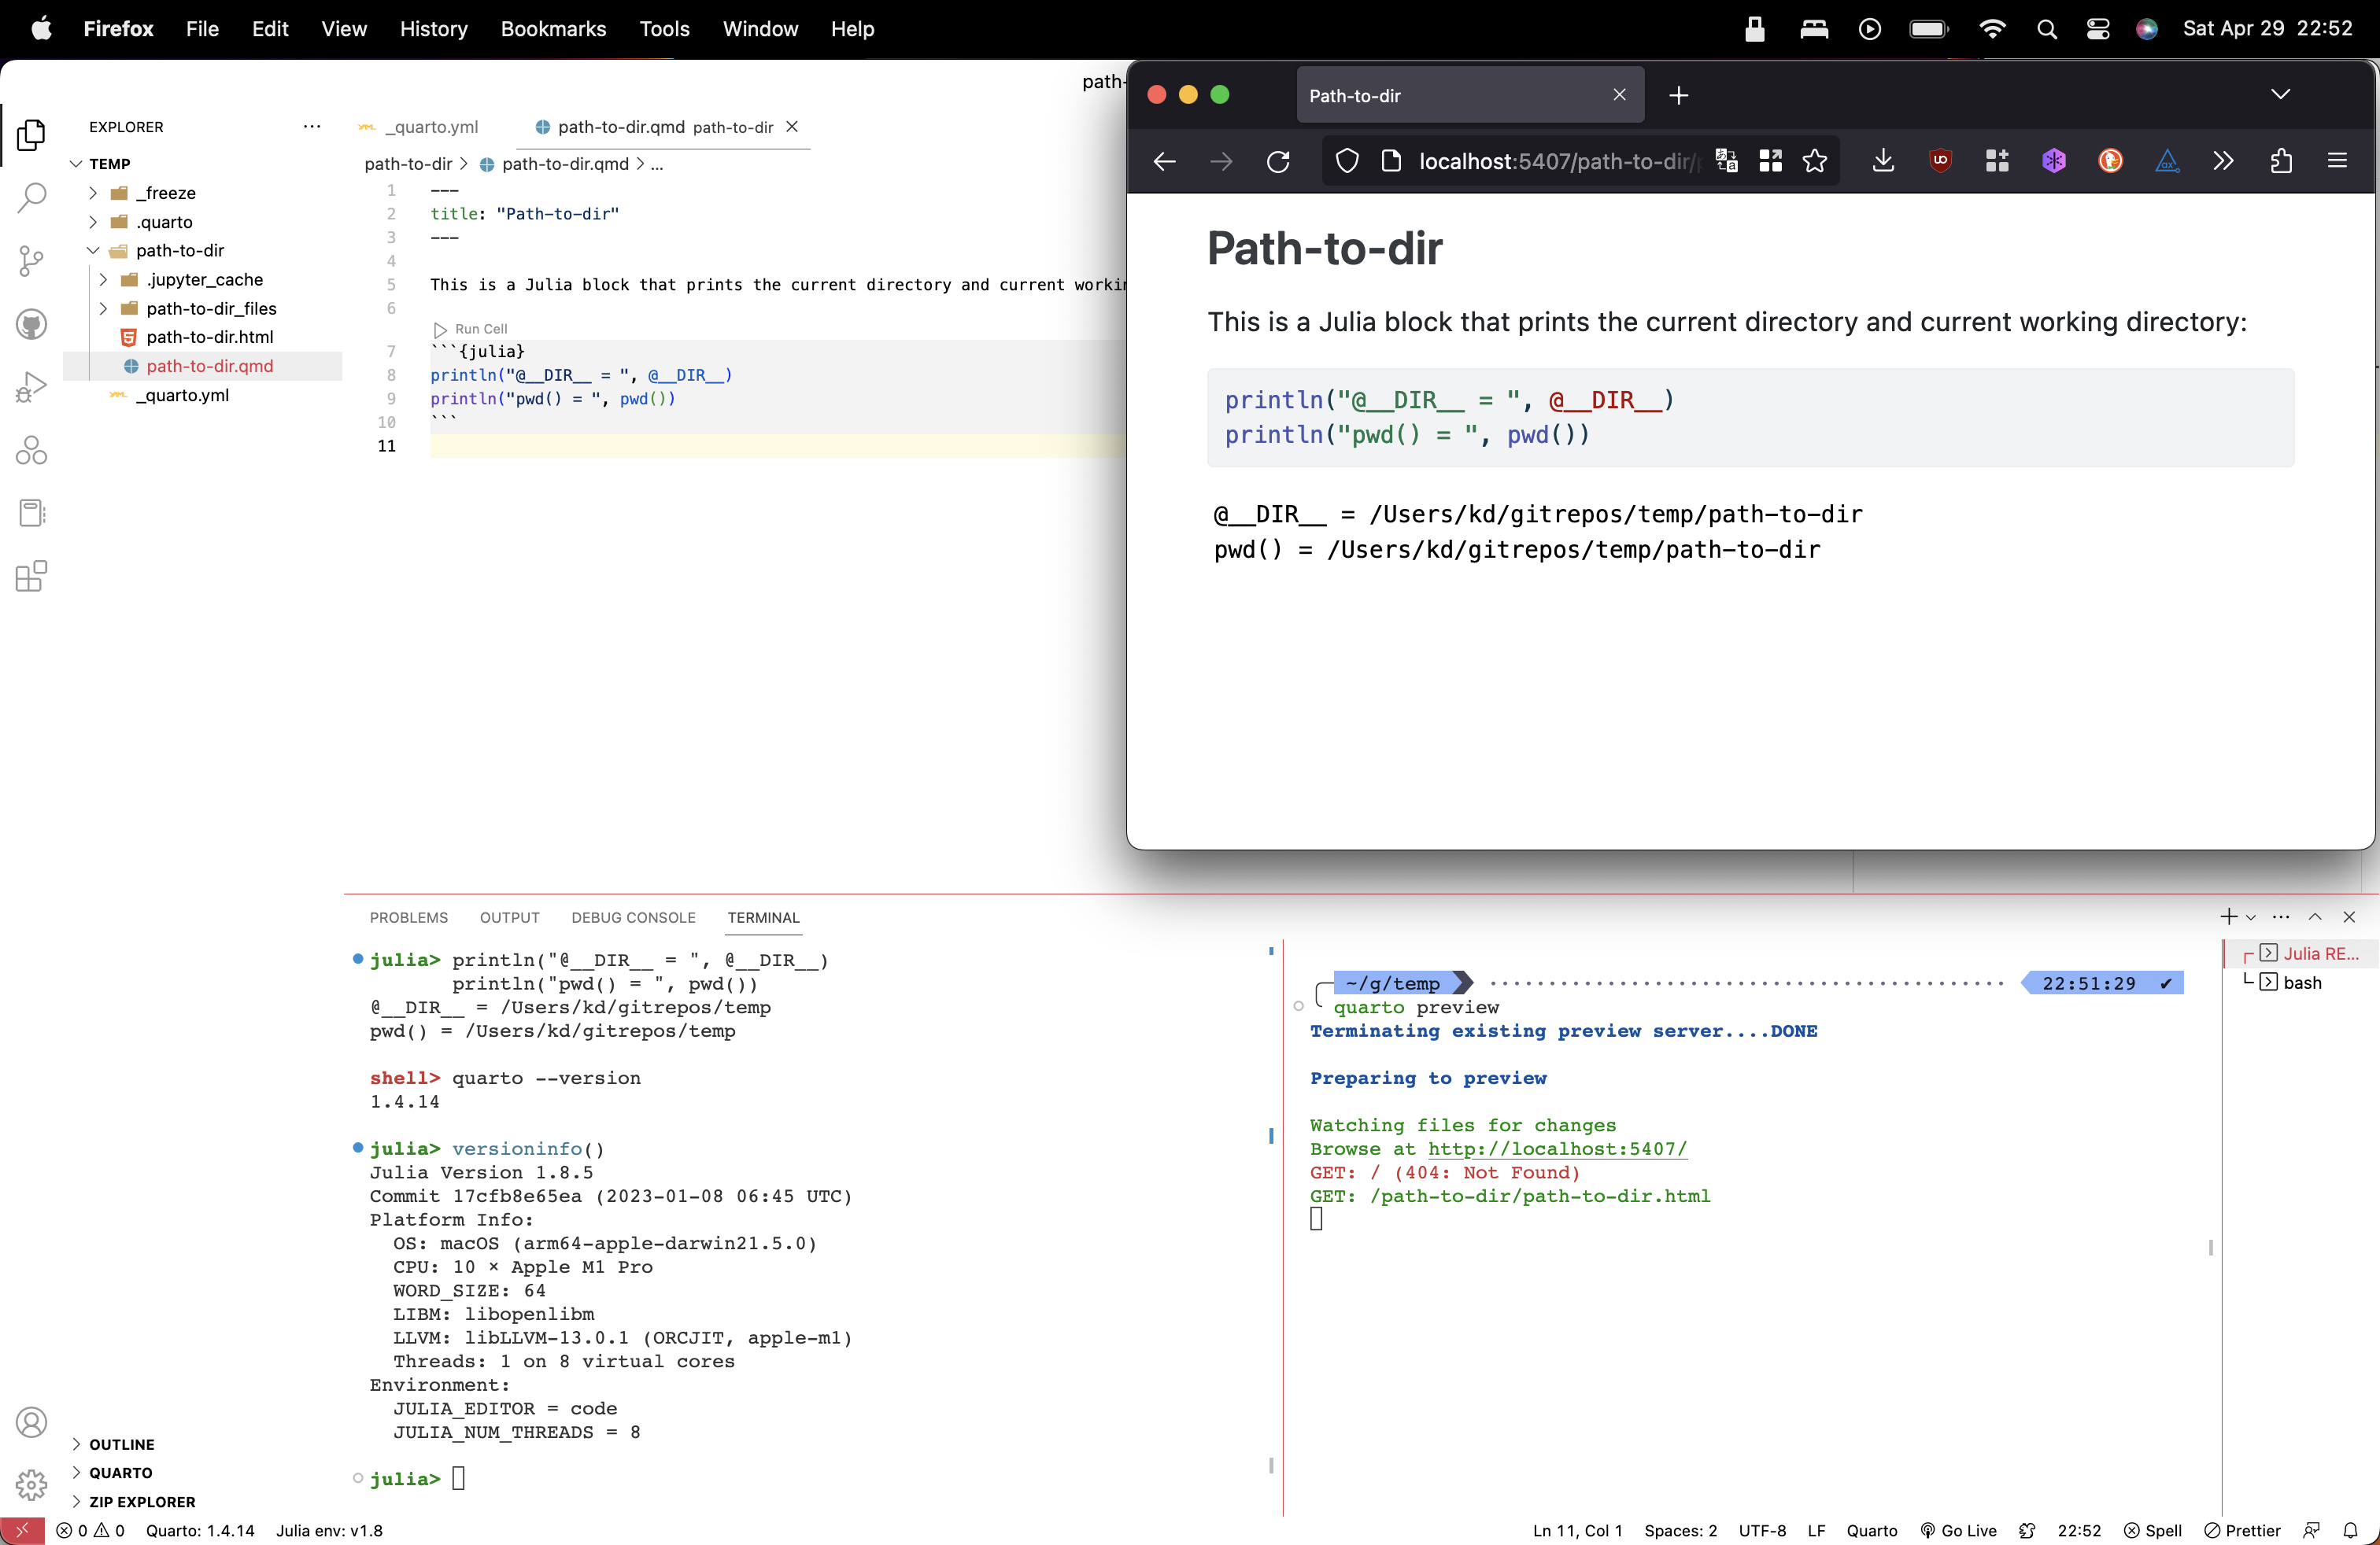The width and height of the screenshot is (2380, 1545).
Task: Show Firefox downloads
Action: (1883, 161)
